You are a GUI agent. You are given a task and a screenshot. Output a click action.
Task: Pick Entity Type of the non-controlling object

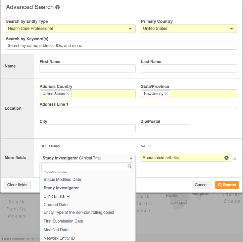79,212
